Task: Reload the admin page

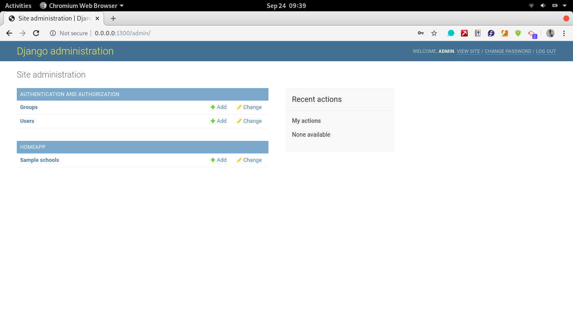Action: [x=36, y=33]
